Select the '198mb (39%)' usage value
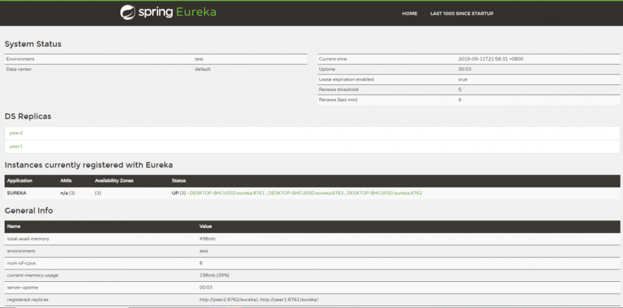This screenshot has height=308, width=623. pos(214,276)
